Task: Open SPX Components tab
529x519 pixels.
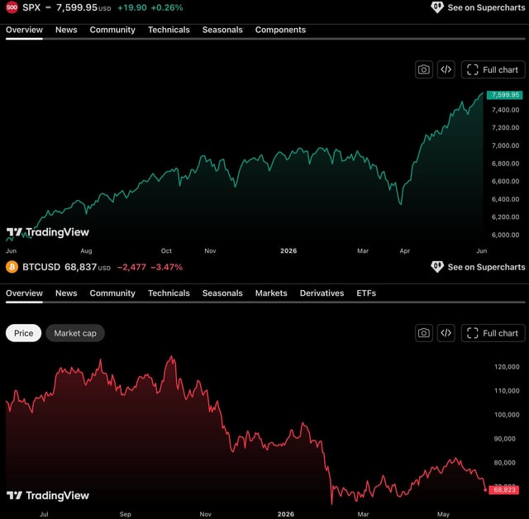Action: [280, 30]
